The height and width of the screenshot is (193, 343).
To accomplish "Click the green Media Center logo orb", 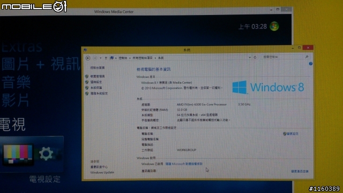I will [x=274, y=26].
